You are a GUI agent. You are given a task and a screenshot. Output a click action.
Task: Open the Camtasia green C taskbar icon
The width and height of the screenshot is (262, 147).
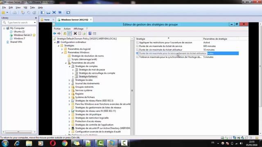coord(100,143)
